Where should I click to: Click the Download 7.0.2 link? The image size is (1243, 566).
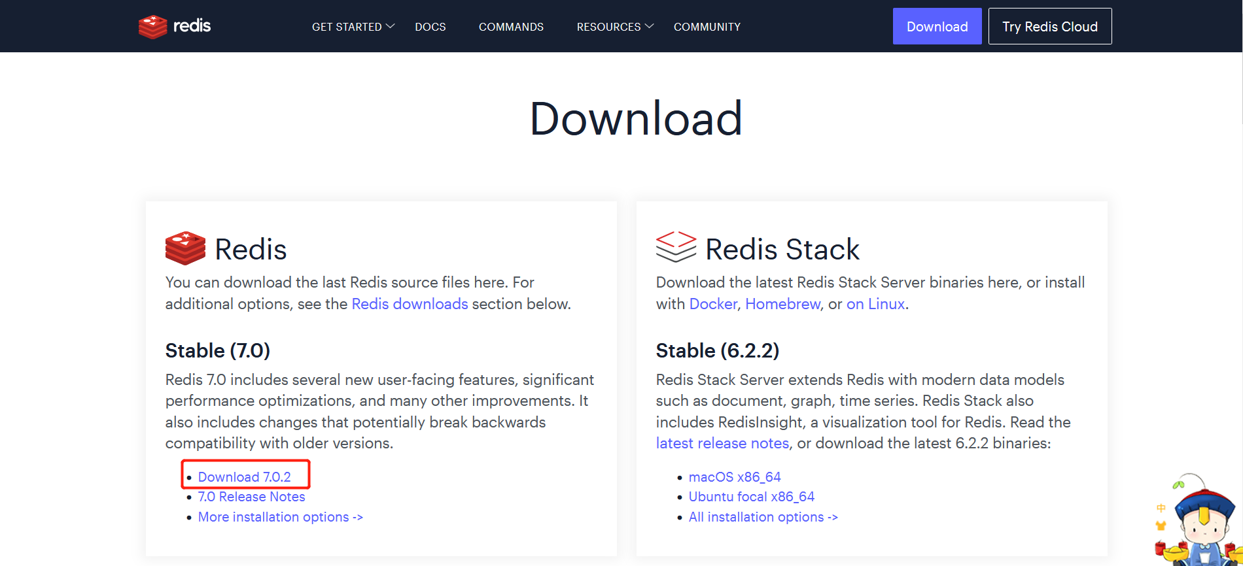(x=244, y=477)
